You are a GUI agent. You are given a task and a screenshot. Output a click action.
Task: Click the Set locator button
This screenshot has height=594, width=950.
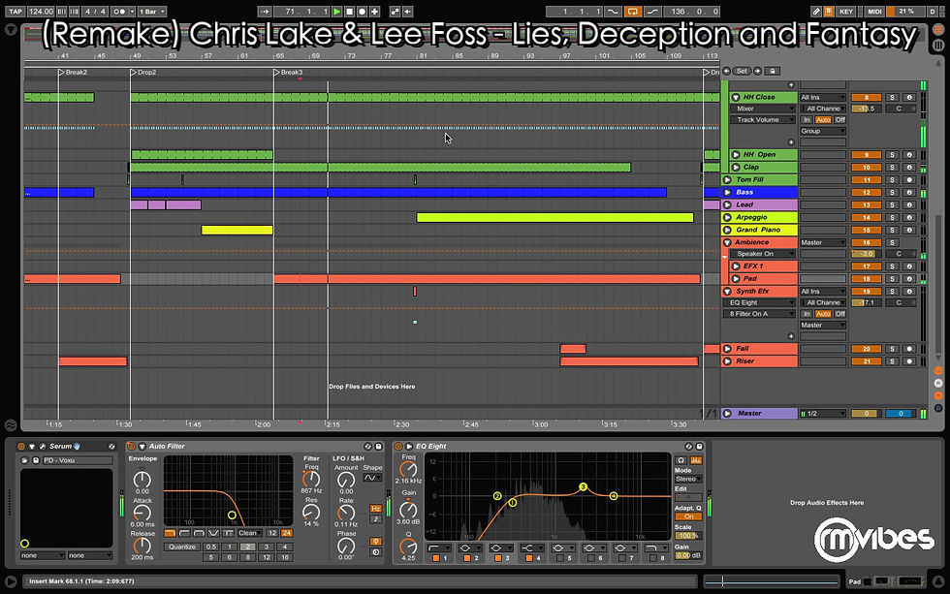[742, 71]
